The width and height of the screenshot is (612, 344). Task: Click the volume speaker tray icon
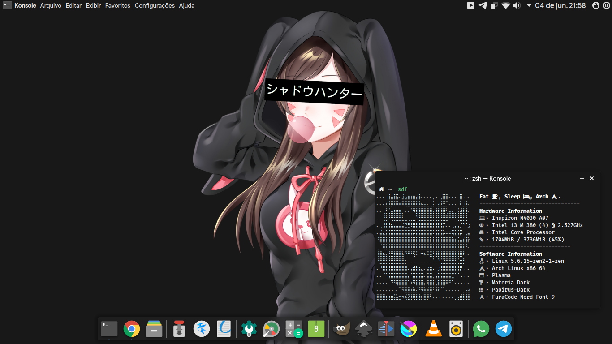point(517,6)
